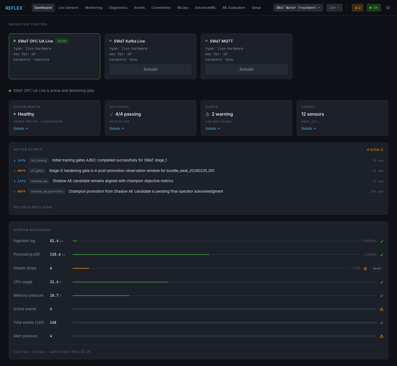Click the Alert pressure warning icon

tap(382, 336)
